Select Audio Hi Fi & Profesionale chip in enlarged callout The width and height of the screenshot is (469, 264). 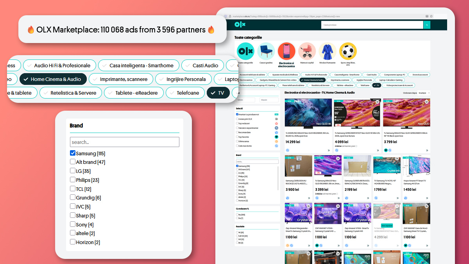click(59, 66)
